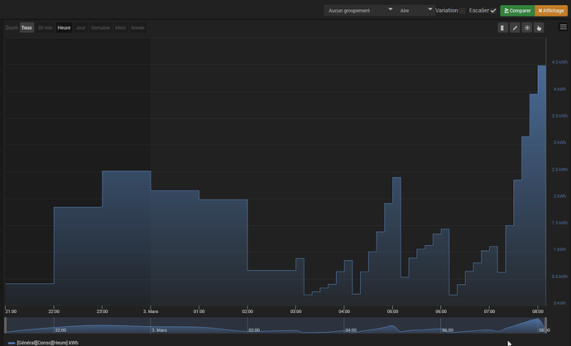
Task: Select the 'Heure' zoom range
Action: click(64, 27)
